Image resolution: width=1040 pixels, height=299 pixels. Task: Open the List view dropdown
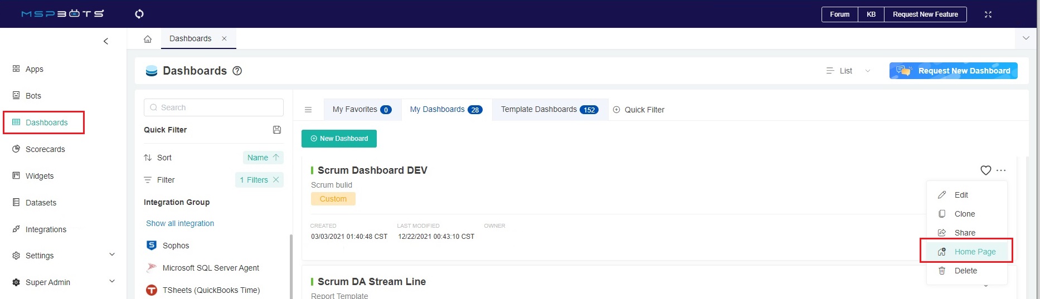848,71
